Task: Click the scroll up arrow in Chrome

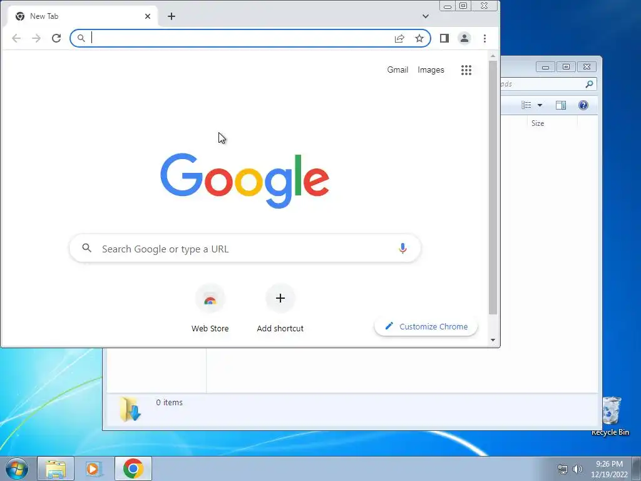Action: pos(493,56)
